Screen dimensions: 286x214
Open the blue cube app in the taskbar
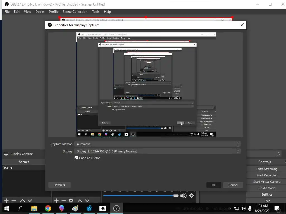[x=89, y=208]
